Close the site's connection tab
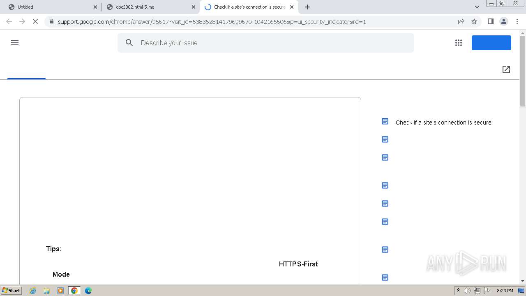Image resolution: width=526 pixels, height=296 pixels. point(292,7)
